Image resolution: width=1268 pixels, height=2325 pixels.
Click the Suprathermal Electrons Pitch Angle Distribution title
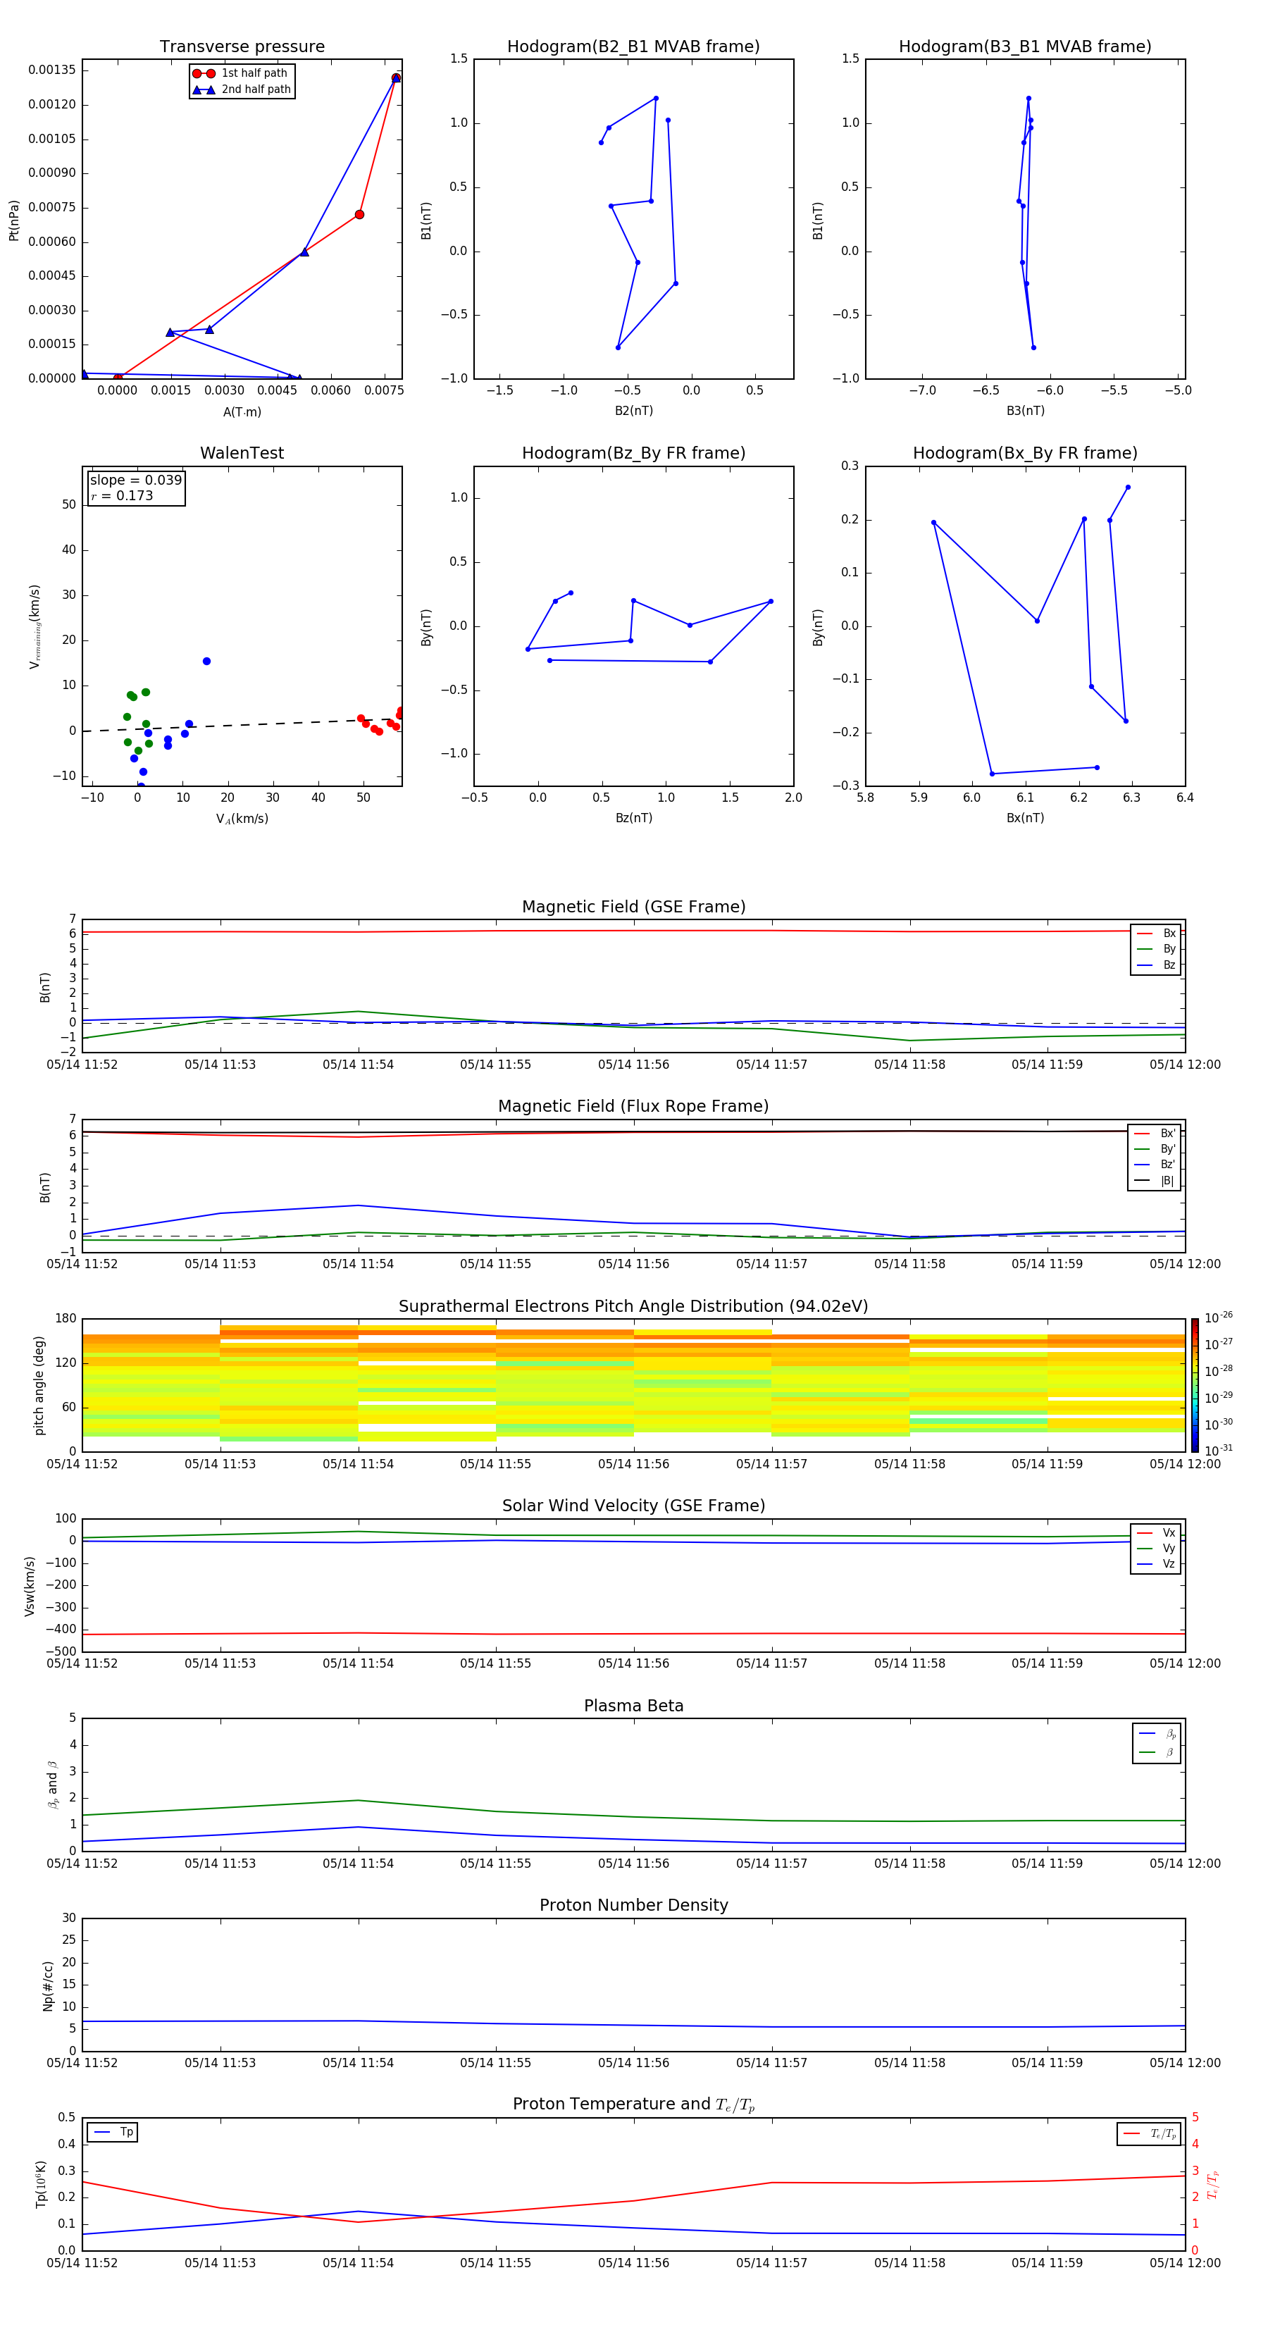pos(633,1307)
